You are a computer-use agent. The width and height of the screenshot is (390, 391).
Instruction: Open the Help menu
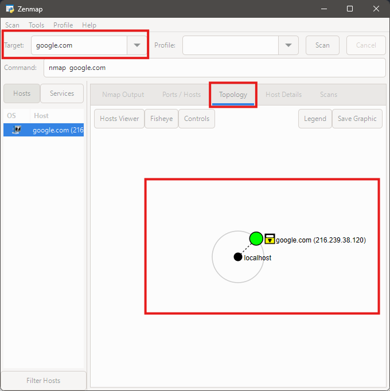[x=89, y=25]
